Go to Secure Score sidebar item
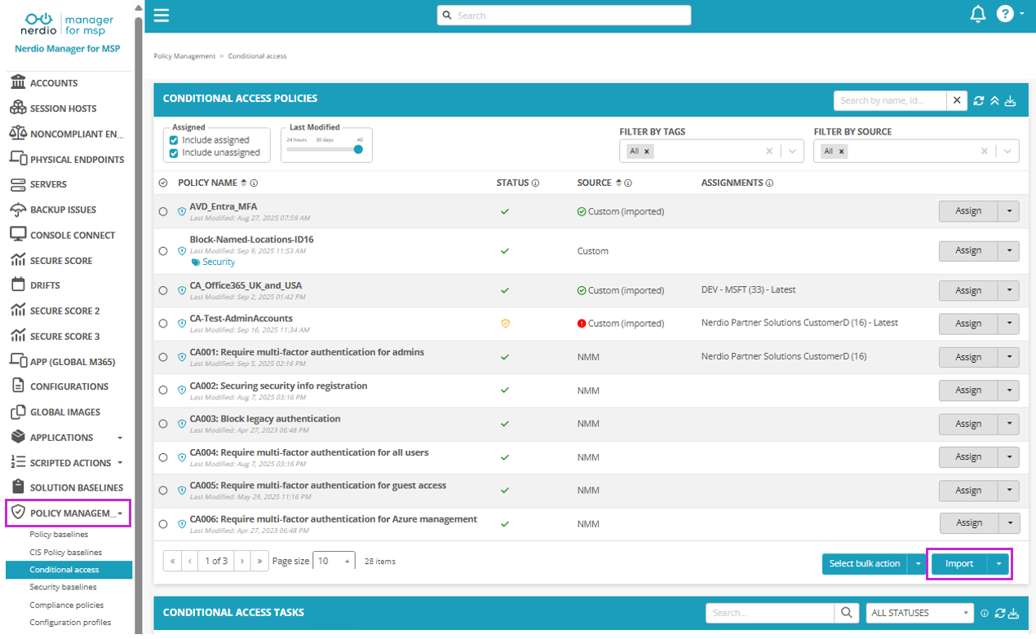Viewport: 1036px width, 639px height. point(61,261)
